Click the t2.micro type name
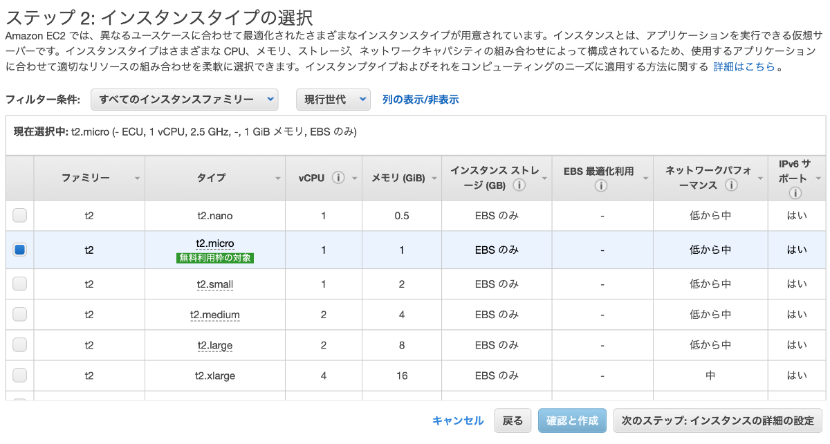The image size is (830, 444). pyautogui.click(x=215, y=243)
